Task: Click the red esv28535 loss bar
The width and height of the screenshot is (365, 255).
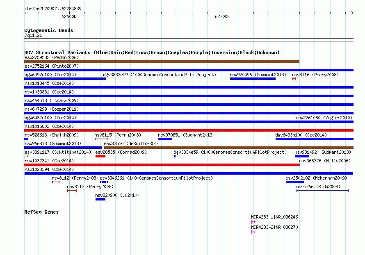Action: coord(100,156)
